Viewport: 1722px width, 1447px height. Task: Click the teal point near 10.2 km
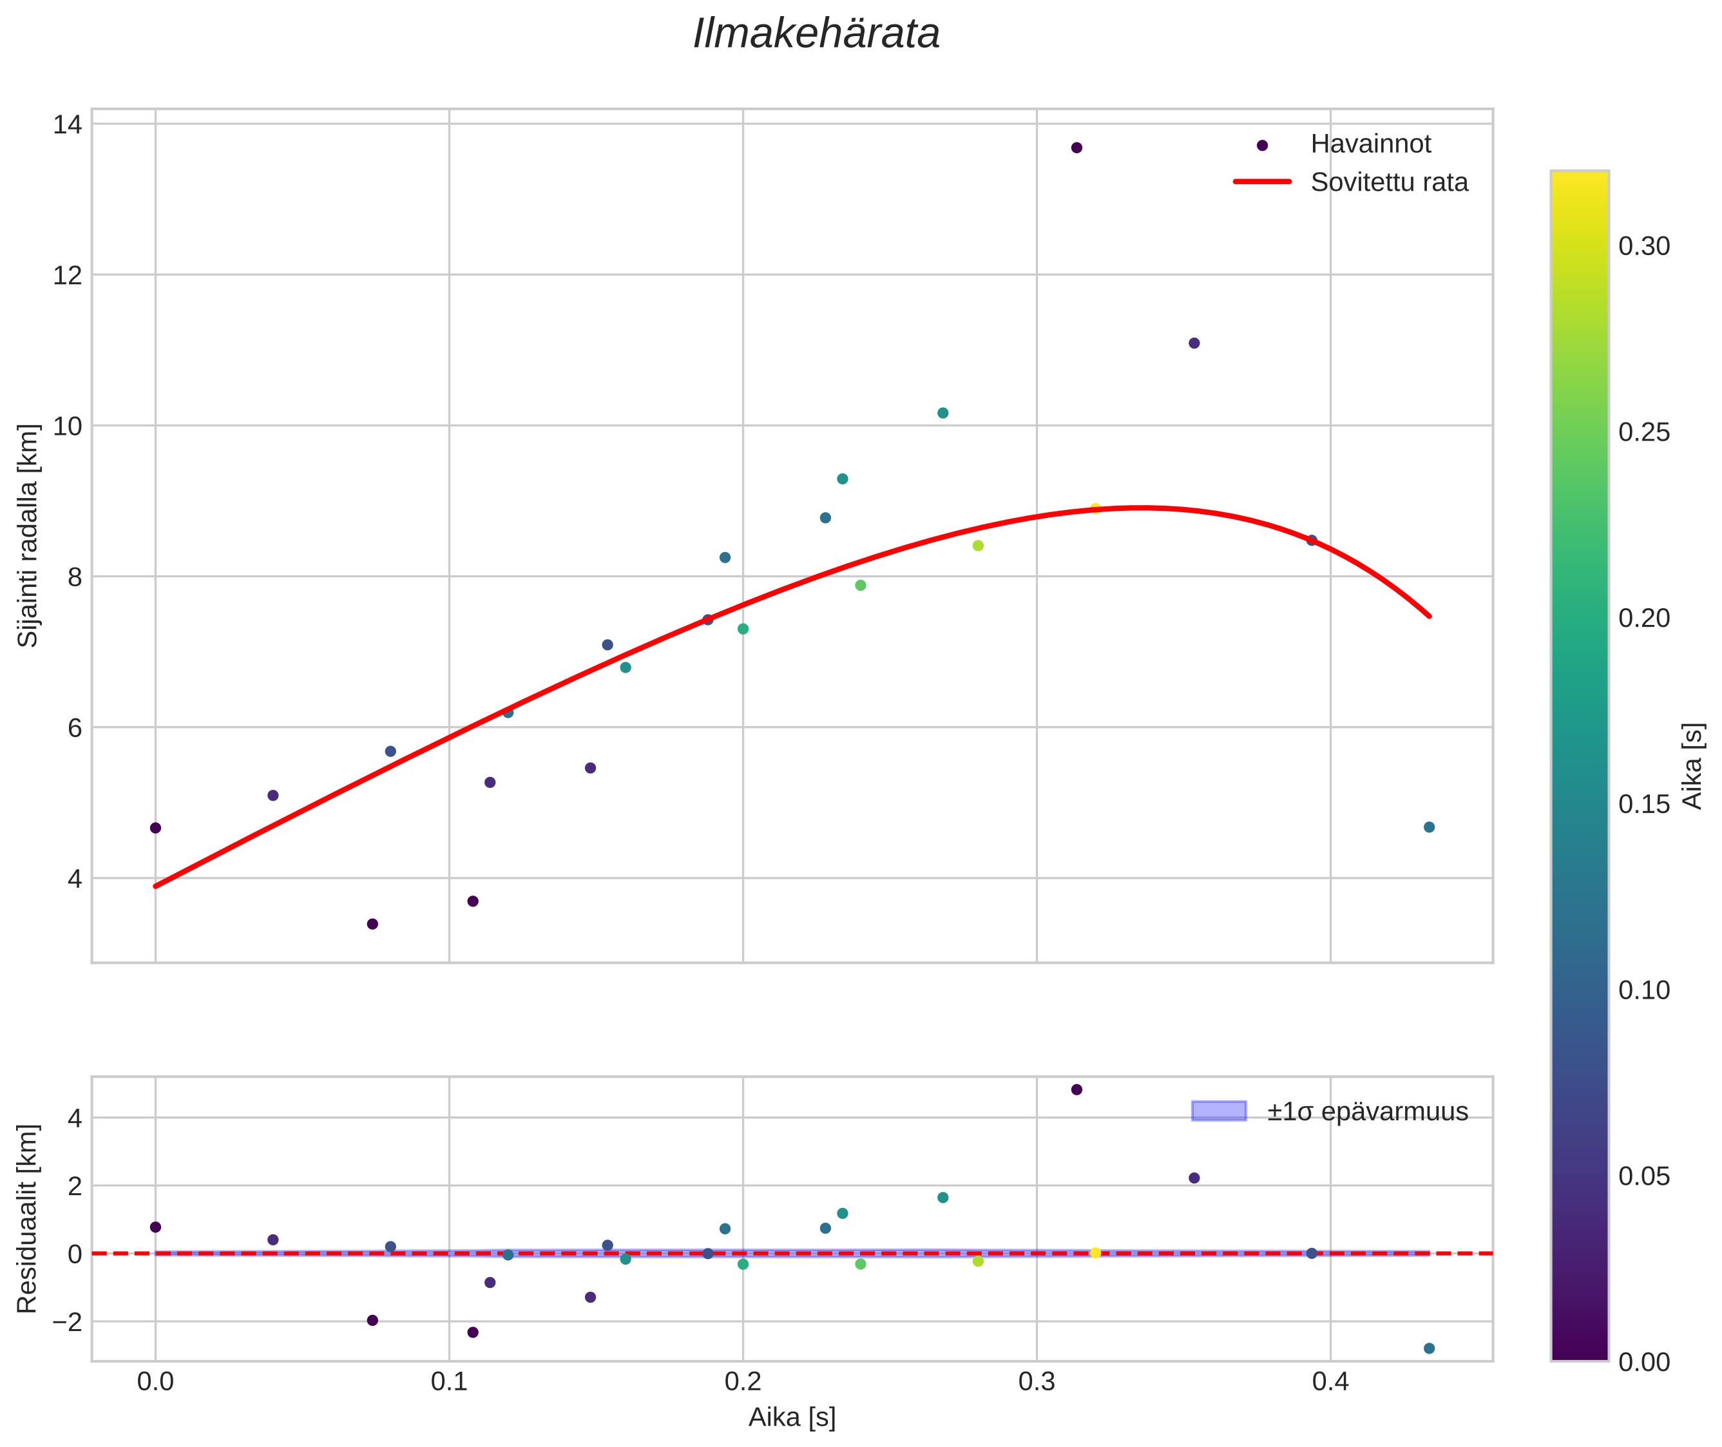point(942,412)
